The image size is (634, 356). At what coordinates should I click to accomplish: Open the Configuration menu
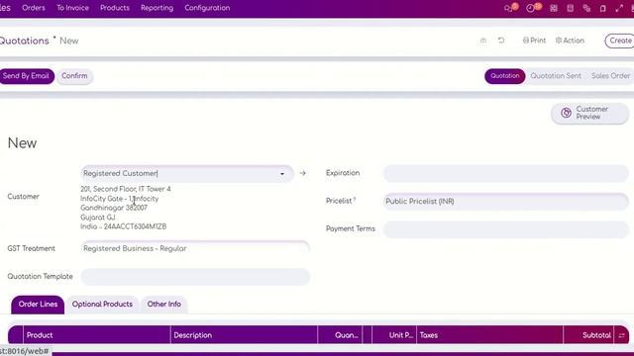[207, 8]
